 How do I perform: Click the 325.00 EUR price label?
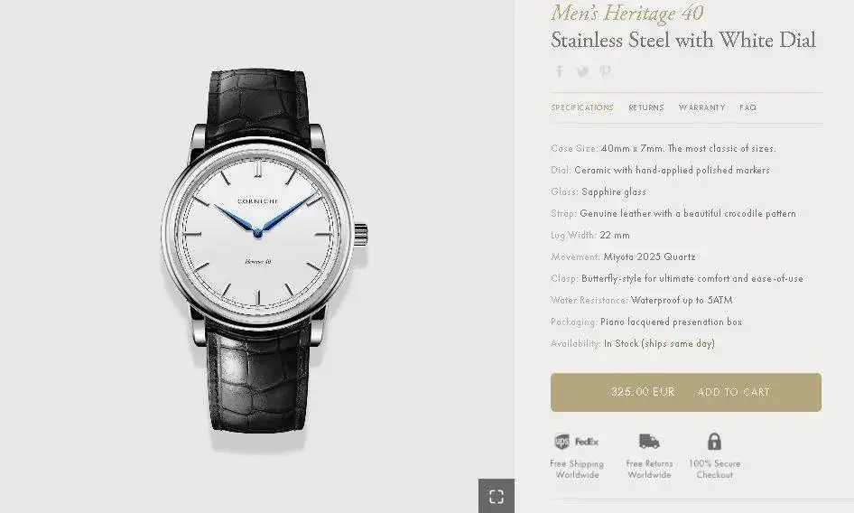(643, 392)
